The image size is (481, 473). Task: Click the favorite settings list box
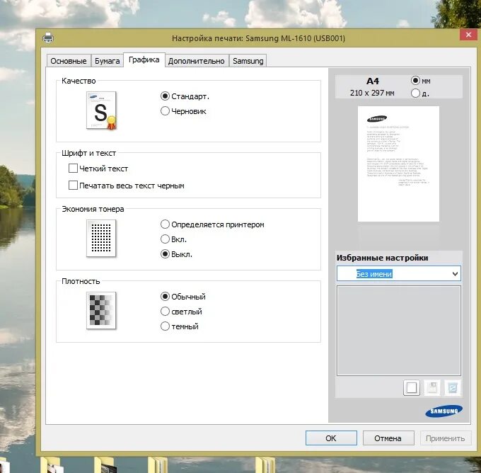398,331
